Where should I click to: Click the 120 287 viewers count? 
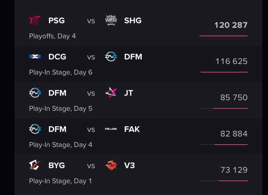(231, 25)
